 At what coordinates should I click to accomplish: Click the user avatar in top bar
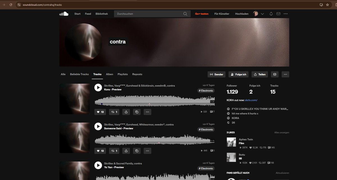[256, 14]
